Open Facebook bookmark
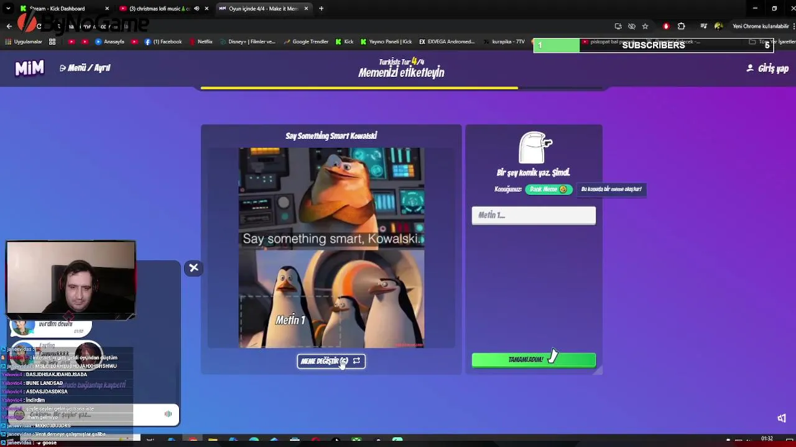The width and height of the screenshot is (796, 447). point(163,42)
